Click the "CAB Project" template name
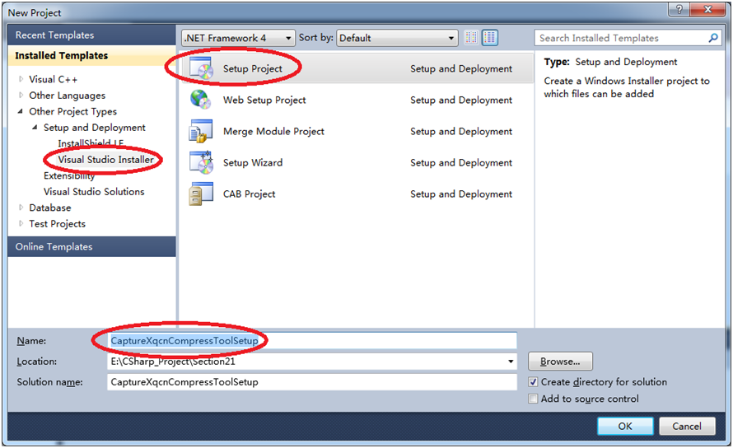Screen dimensions: 733x448 pos(250,194)
